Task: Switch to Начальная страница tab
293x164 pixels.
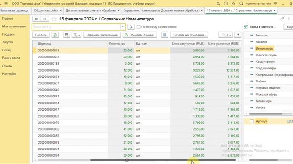Action: 14,10
